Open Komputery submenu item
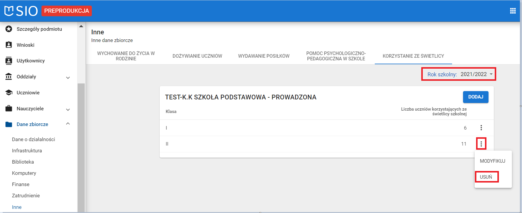The image size is (522, 213). pyautogui.click(x=24, y=173)
